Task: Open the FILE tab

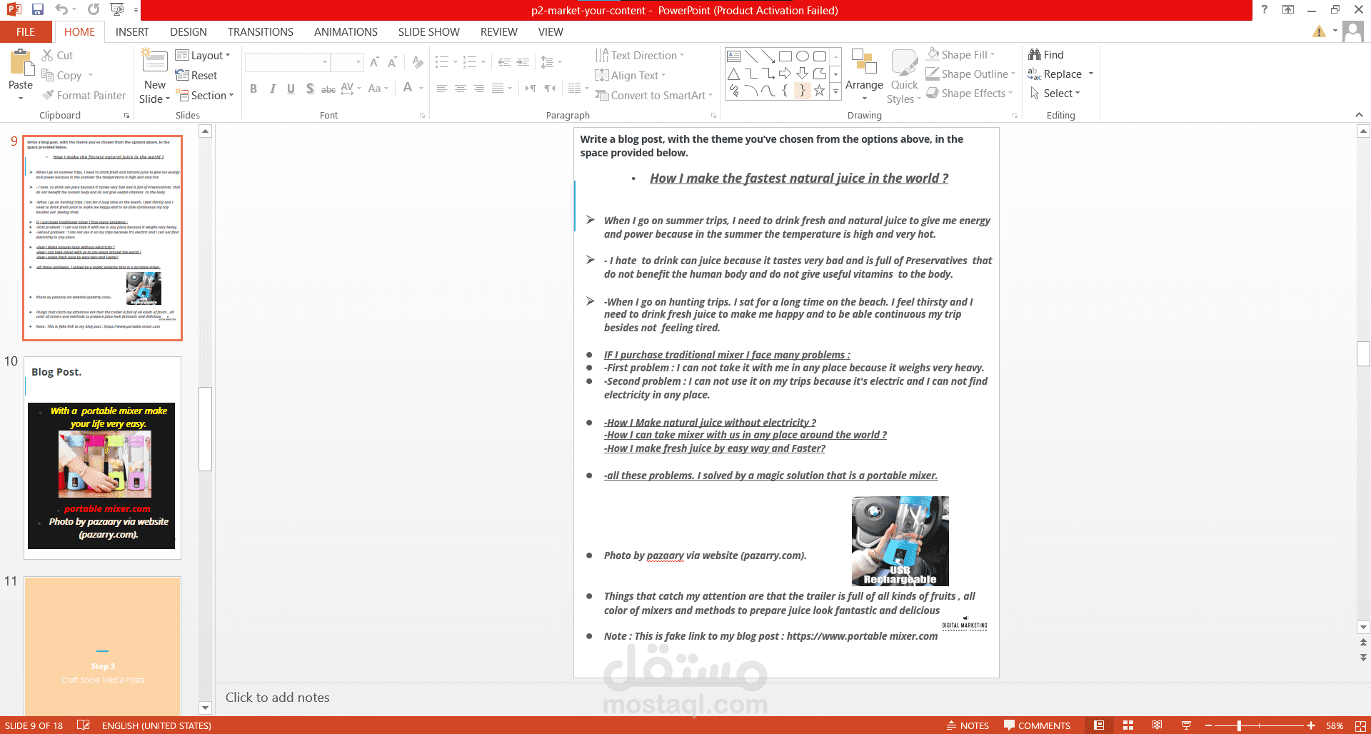Action: [x=26, y=31]
